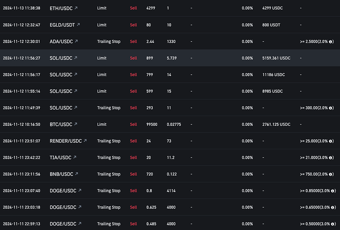
Task: Select the DOGE amount 4114 cell
Action: (171, 191)
